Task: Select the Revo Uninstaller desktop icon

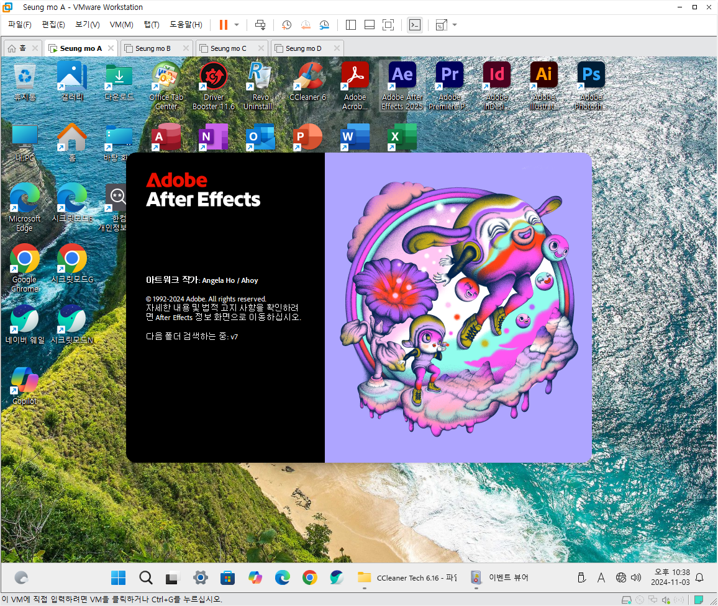Action: (260, 86)
